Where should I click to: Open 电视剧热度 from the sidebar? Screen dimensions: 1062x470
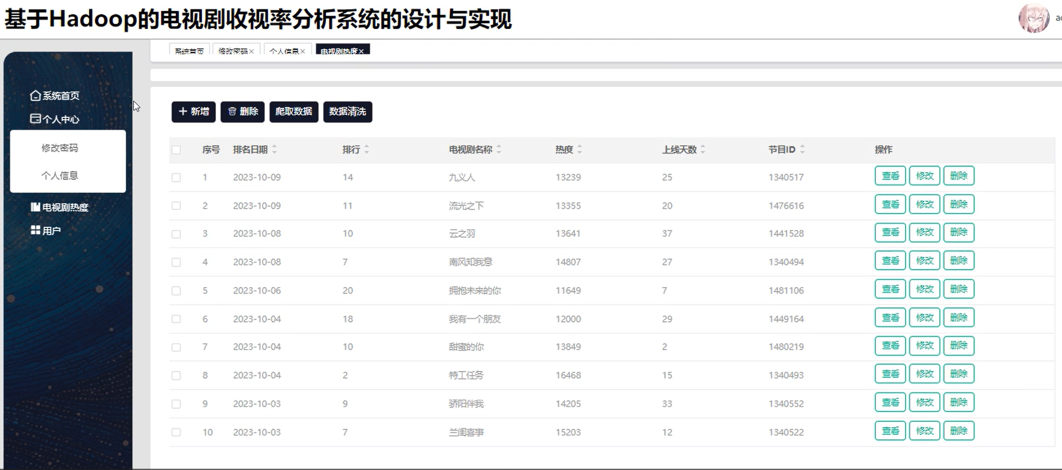60,207
